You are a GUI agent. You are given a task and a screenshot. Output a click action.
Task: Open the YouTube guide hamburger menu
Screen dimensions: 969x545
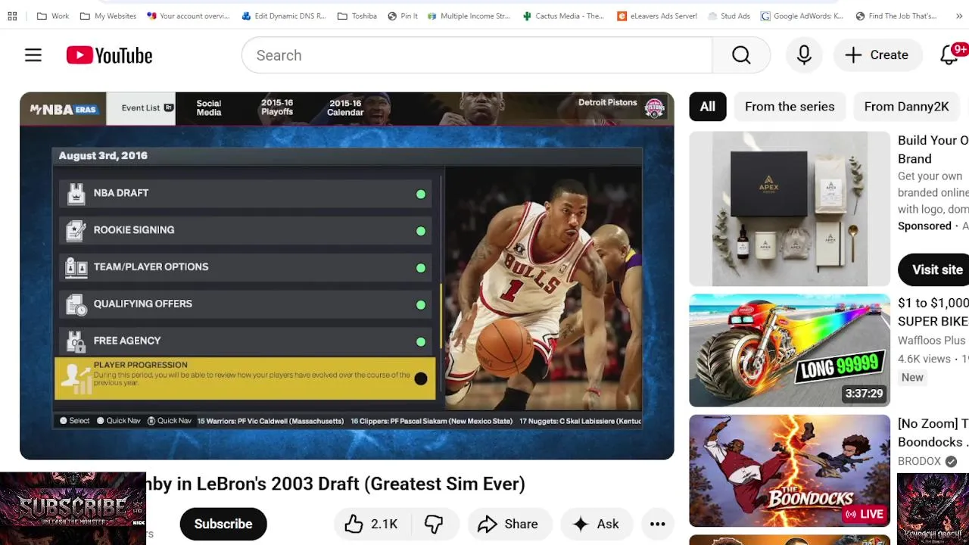point(33,55)
